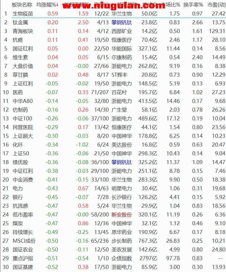Viewport: 226px width, 272px height.
Task: Select leading stock 长沙银行
Action: [x=122, y=197]
